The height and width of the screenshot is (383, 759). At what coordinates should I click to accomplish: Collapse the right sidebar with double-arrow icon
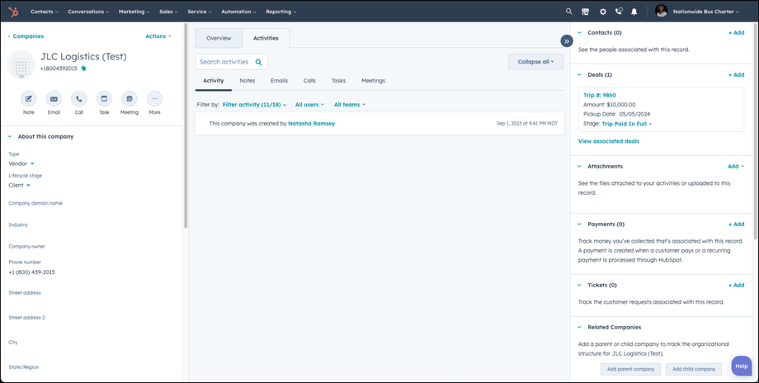(x=567, y=41)
